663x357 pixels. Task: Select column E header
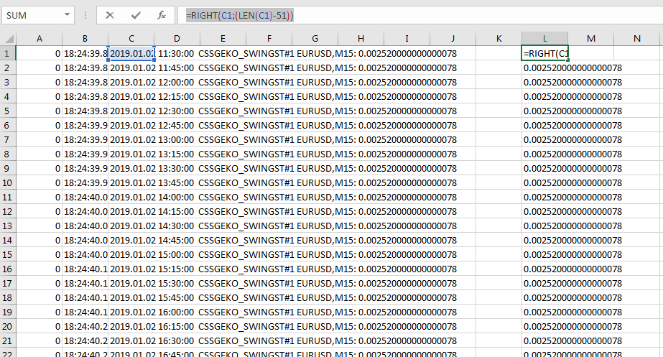pyautogui.click(x=223, y=39)
